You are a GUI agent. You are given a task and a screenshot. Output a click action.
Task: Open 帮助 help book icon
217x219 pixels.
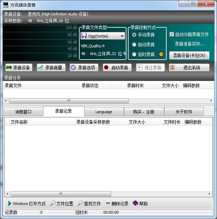click(140, 203)
